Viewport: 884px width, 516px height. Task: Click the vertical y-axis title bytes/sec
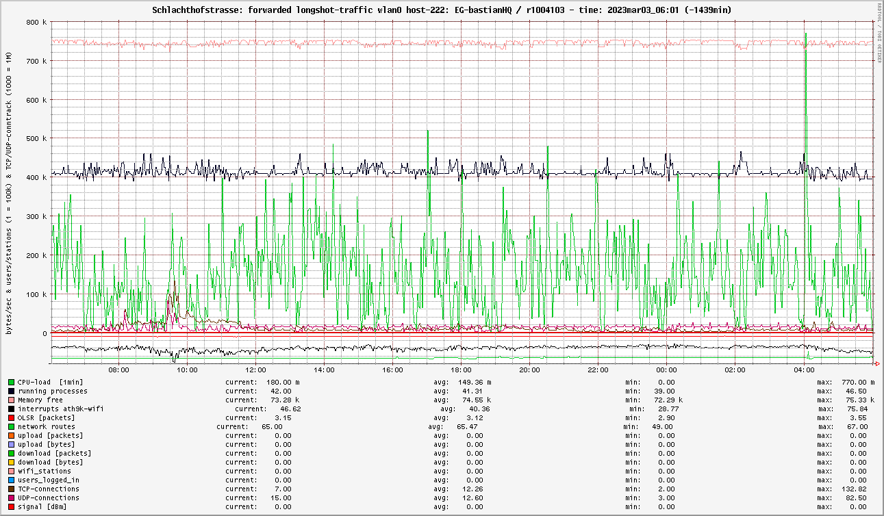[x=8, y=194]
